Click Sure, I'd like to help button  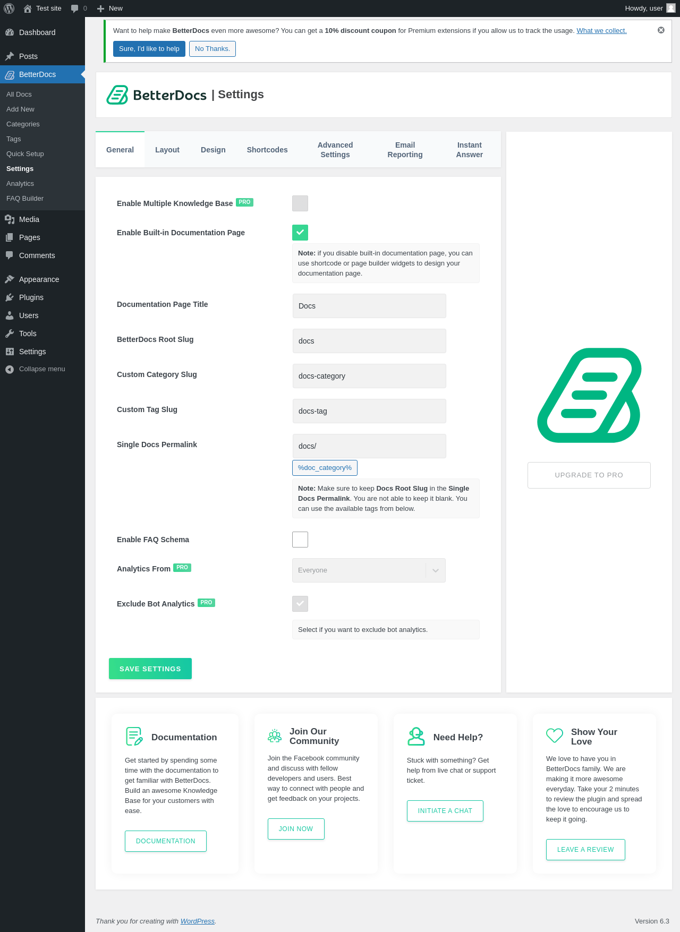(x=149, y=49)
